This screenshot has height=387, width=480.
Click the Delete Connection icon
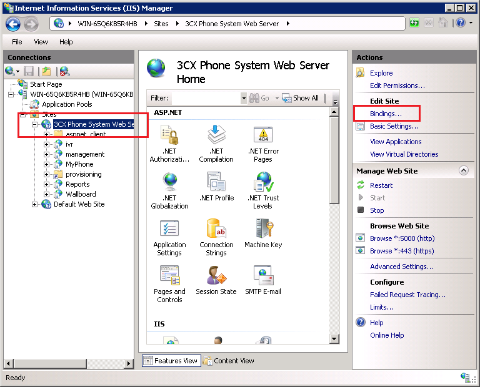click(x=64, y=71)
